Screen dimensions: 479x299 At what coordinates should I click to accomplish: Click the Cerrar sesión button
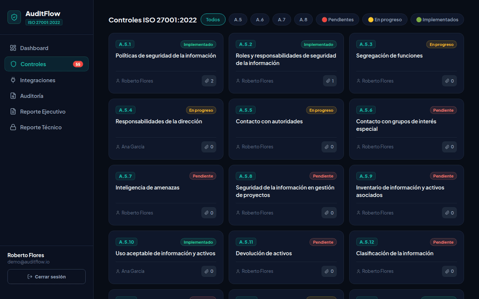tap(47, 276)
